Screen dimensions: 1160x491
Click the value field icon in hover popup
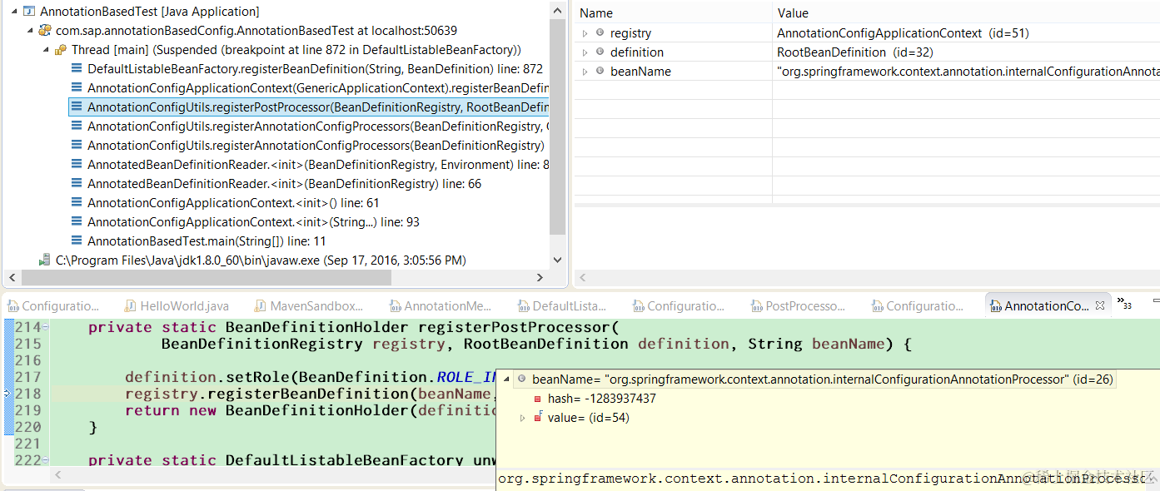click(538, 417)
